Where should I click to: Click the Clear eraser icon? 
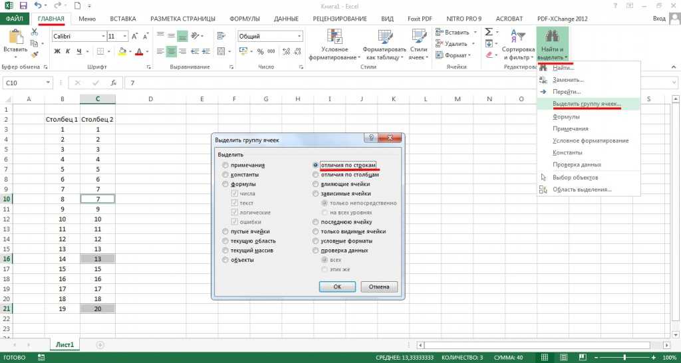tap(489, 55)
